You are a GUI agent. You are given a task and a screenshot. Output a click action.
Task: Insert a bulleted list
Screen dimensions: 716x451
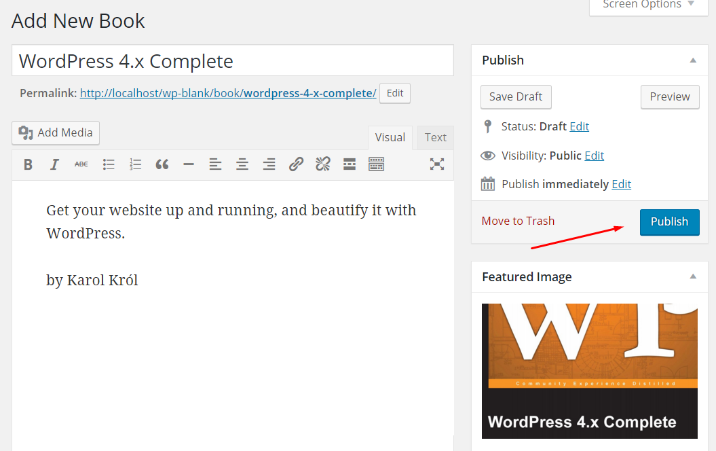(x=108, y=164)
